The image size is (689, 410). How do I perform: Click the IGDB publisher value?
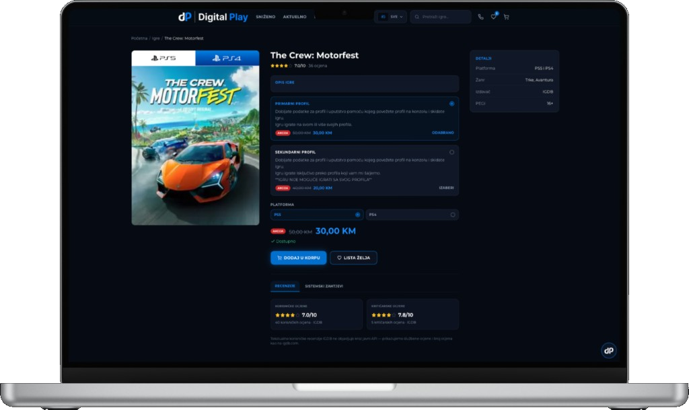pos(548,92)
